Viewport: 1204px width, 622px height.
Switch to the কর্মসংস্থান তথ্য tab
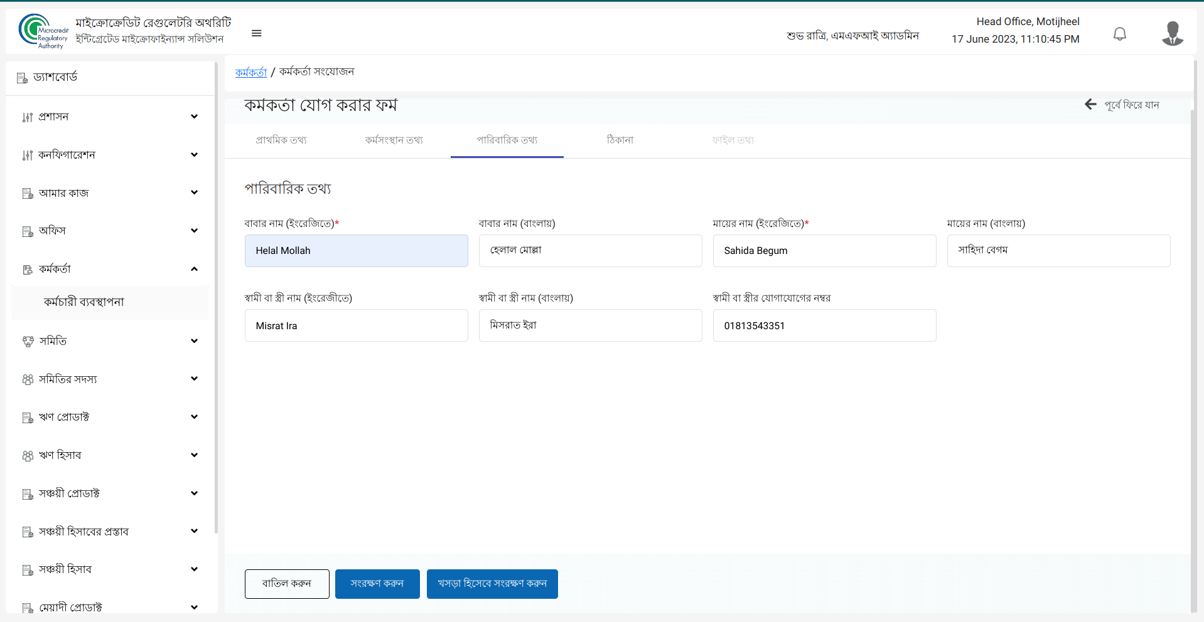click(x=394, y=140)
